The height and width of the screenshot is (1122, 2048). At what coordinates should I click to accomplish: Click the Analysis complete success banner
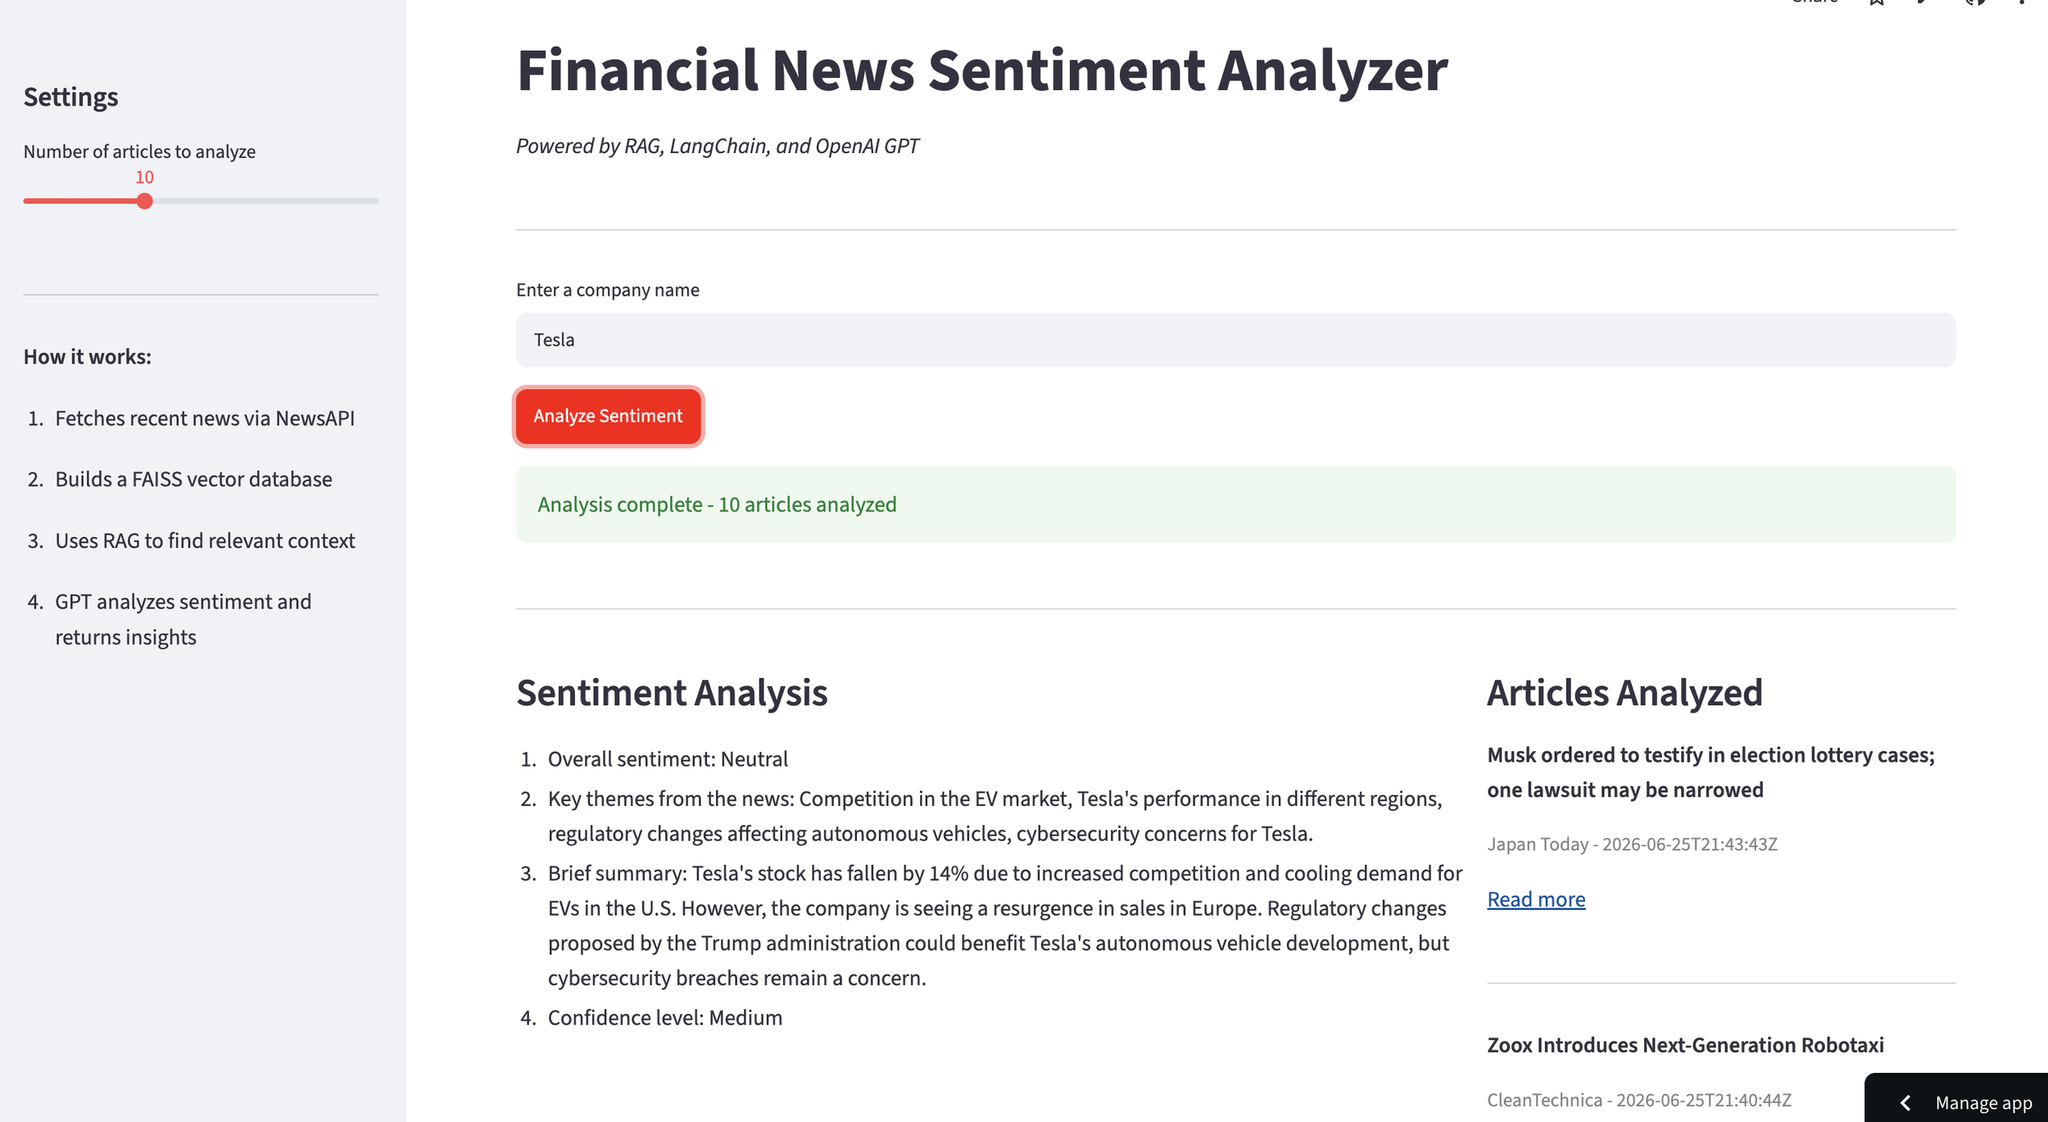(1235, 504)
